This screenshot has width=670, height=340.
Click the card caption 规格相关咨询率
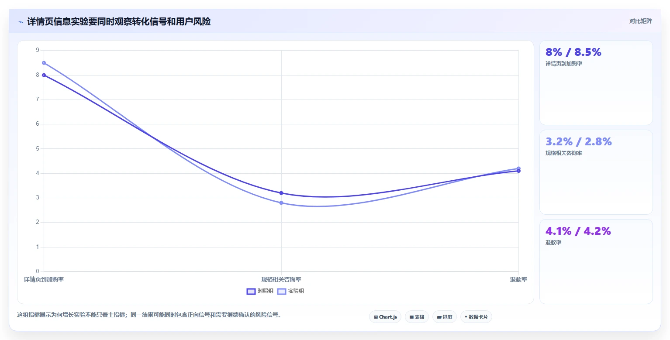point(564,153)
